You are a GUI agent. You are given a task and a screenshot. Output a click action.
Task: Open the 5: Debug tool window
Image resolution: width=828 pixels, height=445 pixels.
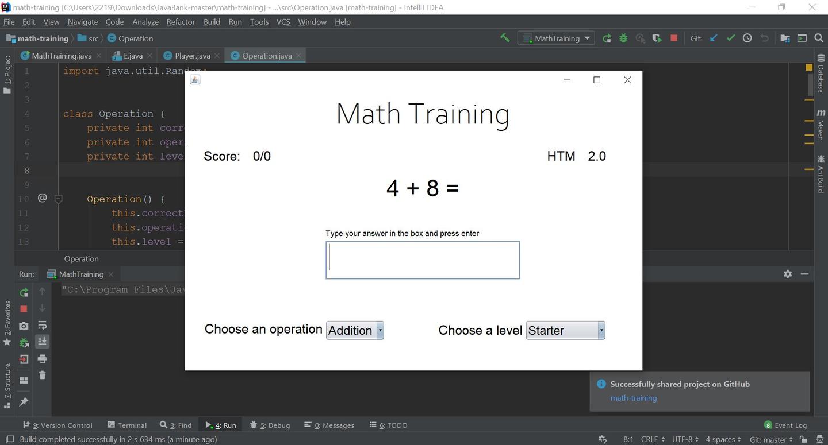270,425
